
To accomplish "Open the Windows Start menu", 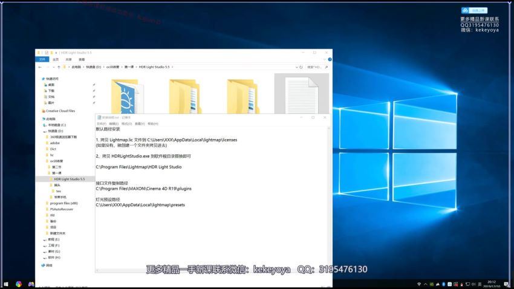I will pos(5,284).
